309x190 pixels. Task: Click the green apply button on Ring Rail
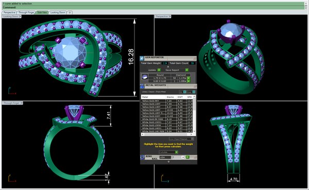click(x=187, y=157)
